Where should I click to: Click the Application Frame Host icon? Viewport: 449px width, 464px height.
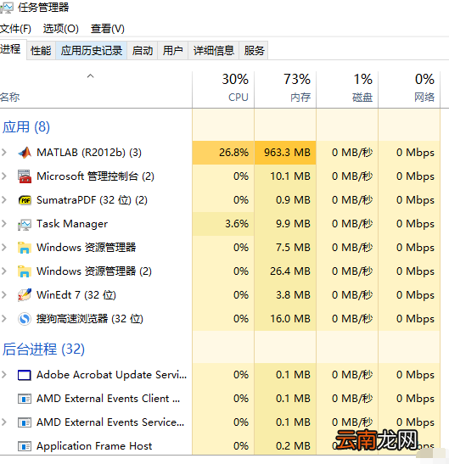(x=25, y=446)
